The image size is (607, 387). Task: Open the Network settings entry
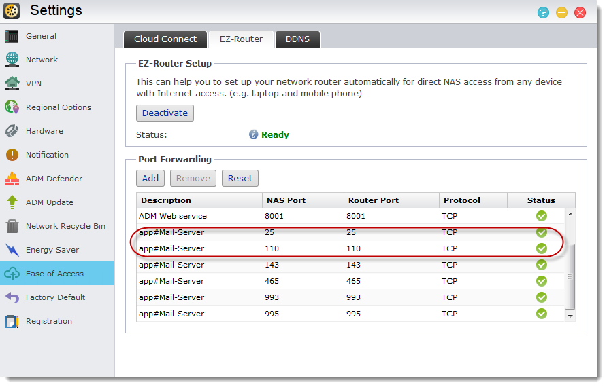click(57, 60)
